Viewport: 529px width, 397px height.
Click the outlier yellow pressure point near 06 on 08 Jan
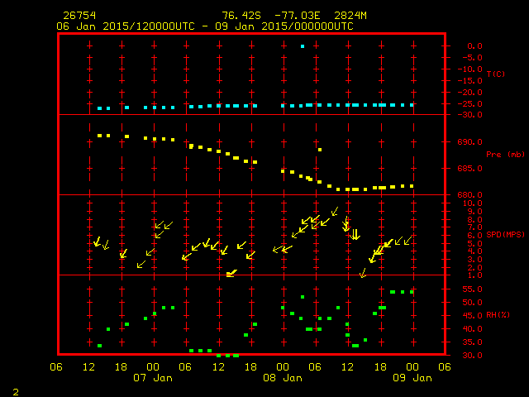coord(320,150)
